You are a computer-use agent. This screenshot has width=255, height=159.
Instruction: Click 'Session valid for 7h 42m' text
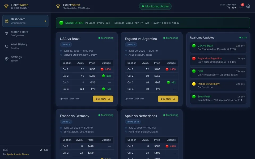click(131, 23)
